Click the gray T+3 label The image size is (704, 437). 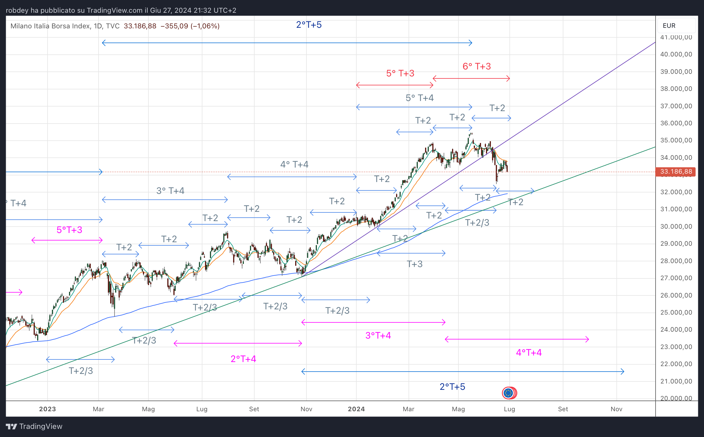pyautogui.click(x=415, y=264)
